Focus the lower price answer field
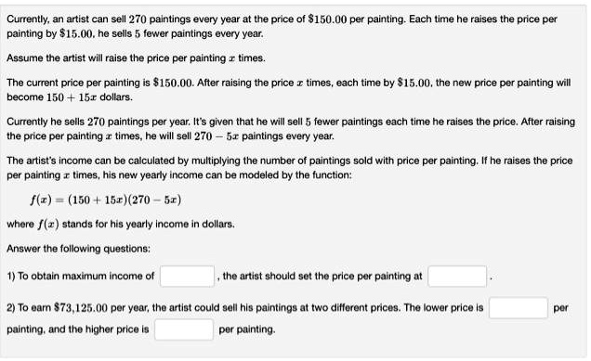The image size is (591, 361). 519,308
